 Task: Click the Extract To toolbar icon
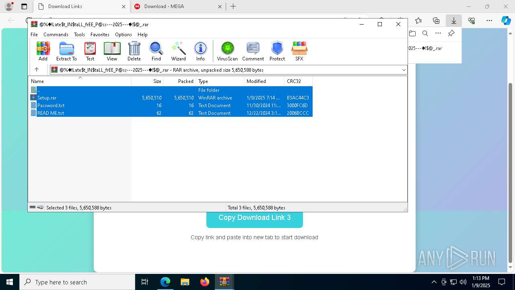pyautogui.click(x=66, y=51)
